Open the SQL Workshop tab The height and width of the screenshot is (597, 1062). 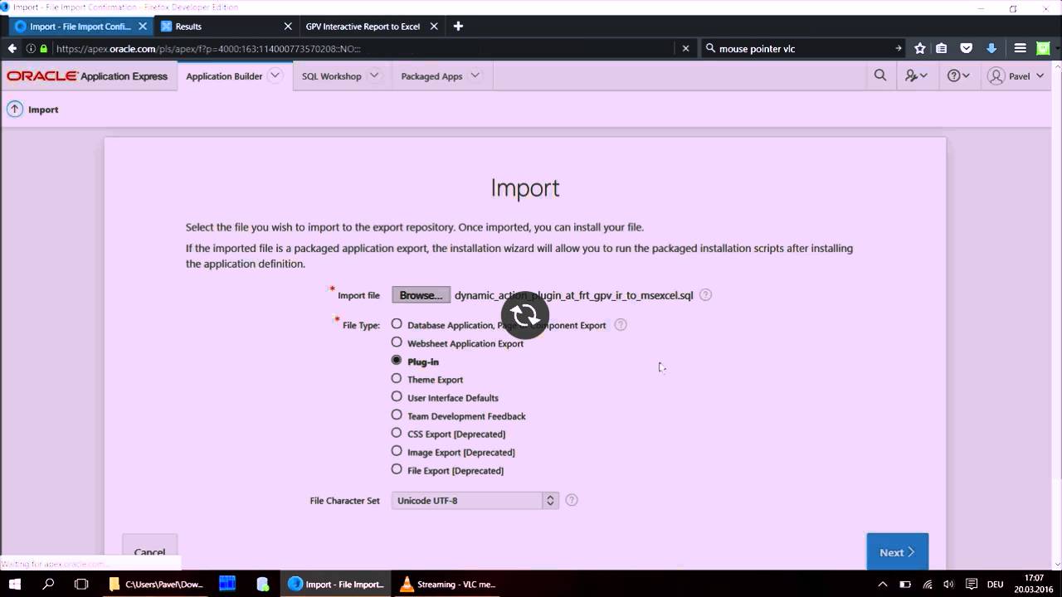tap(331, 76)
